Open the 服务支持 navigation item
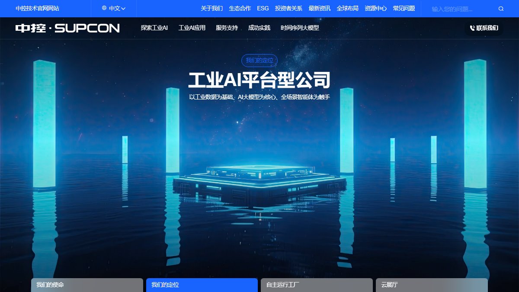Screen dimensions: 519x292 coord(227,28)
